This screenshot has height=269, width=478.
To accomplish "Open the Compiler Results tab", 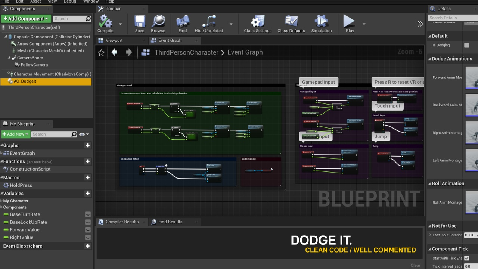I will point(122,222).
